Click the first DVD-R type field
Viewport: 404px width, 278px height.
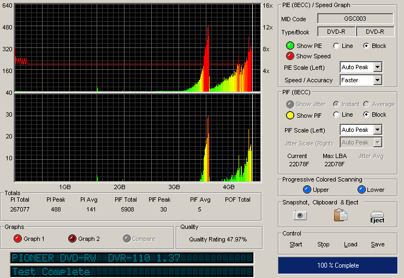[336, 32]
